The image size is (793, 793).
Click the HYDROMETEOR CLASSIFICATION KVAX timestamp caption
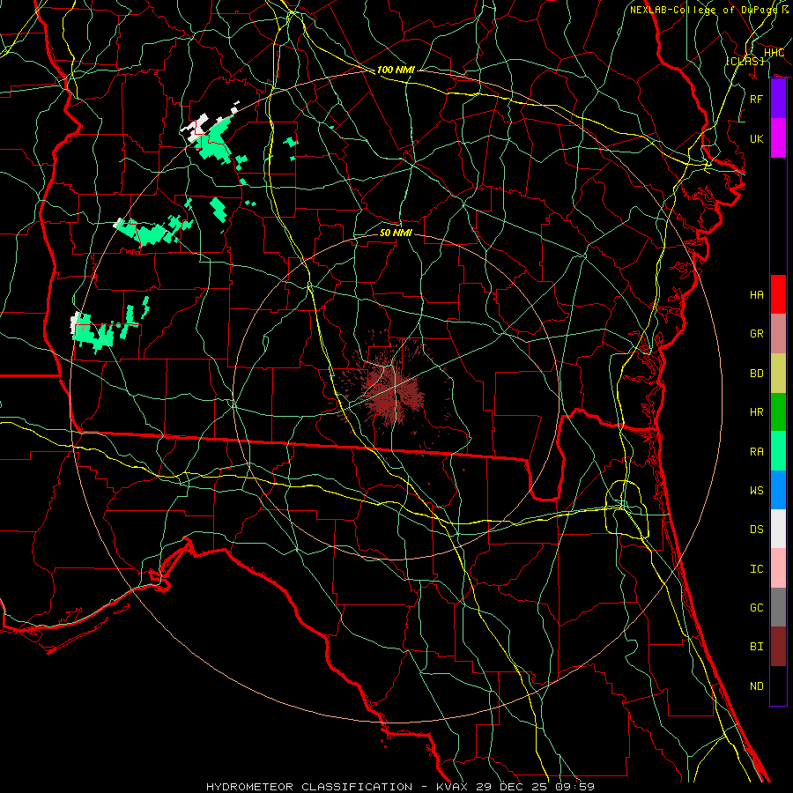pos(400,787)
